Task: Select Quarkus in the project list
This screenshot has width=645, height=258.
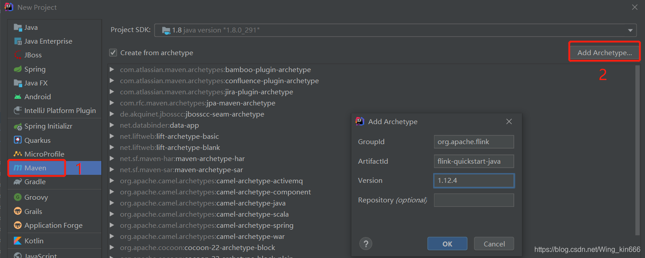Action: (x=55, y=140)
